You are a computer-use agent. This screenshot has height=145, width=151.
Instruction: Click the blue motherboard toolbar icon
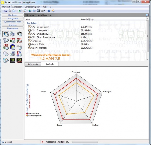click(38, 11)
